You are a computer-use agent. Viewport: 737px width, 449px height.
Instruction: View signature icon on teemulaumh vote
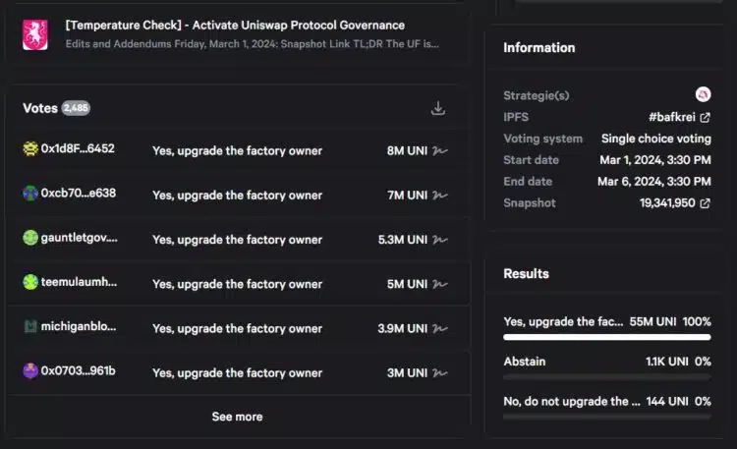tap(440, 284)
